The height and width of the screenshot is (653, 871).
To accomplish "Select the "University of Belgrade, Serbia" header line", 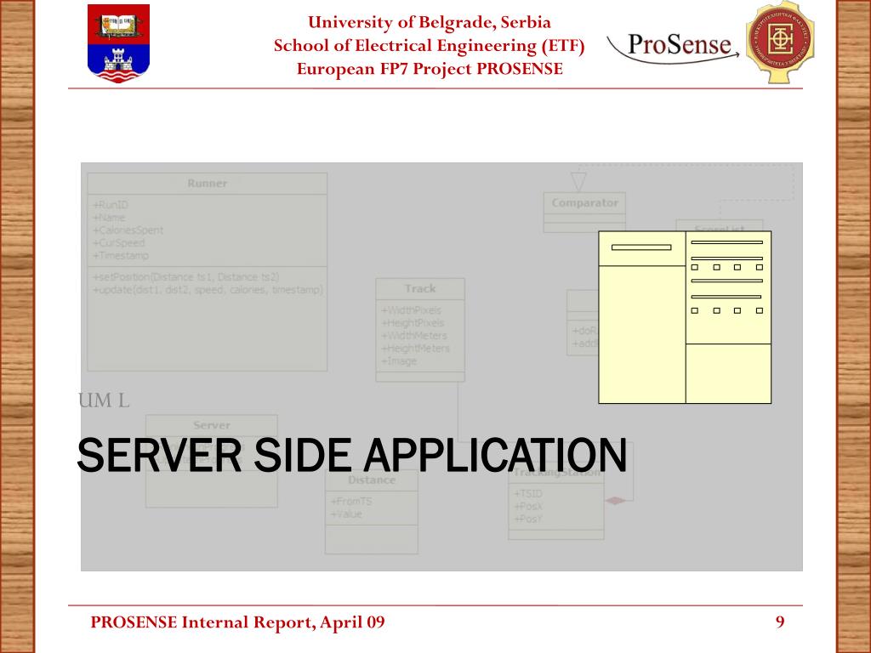I will (430, 22).
